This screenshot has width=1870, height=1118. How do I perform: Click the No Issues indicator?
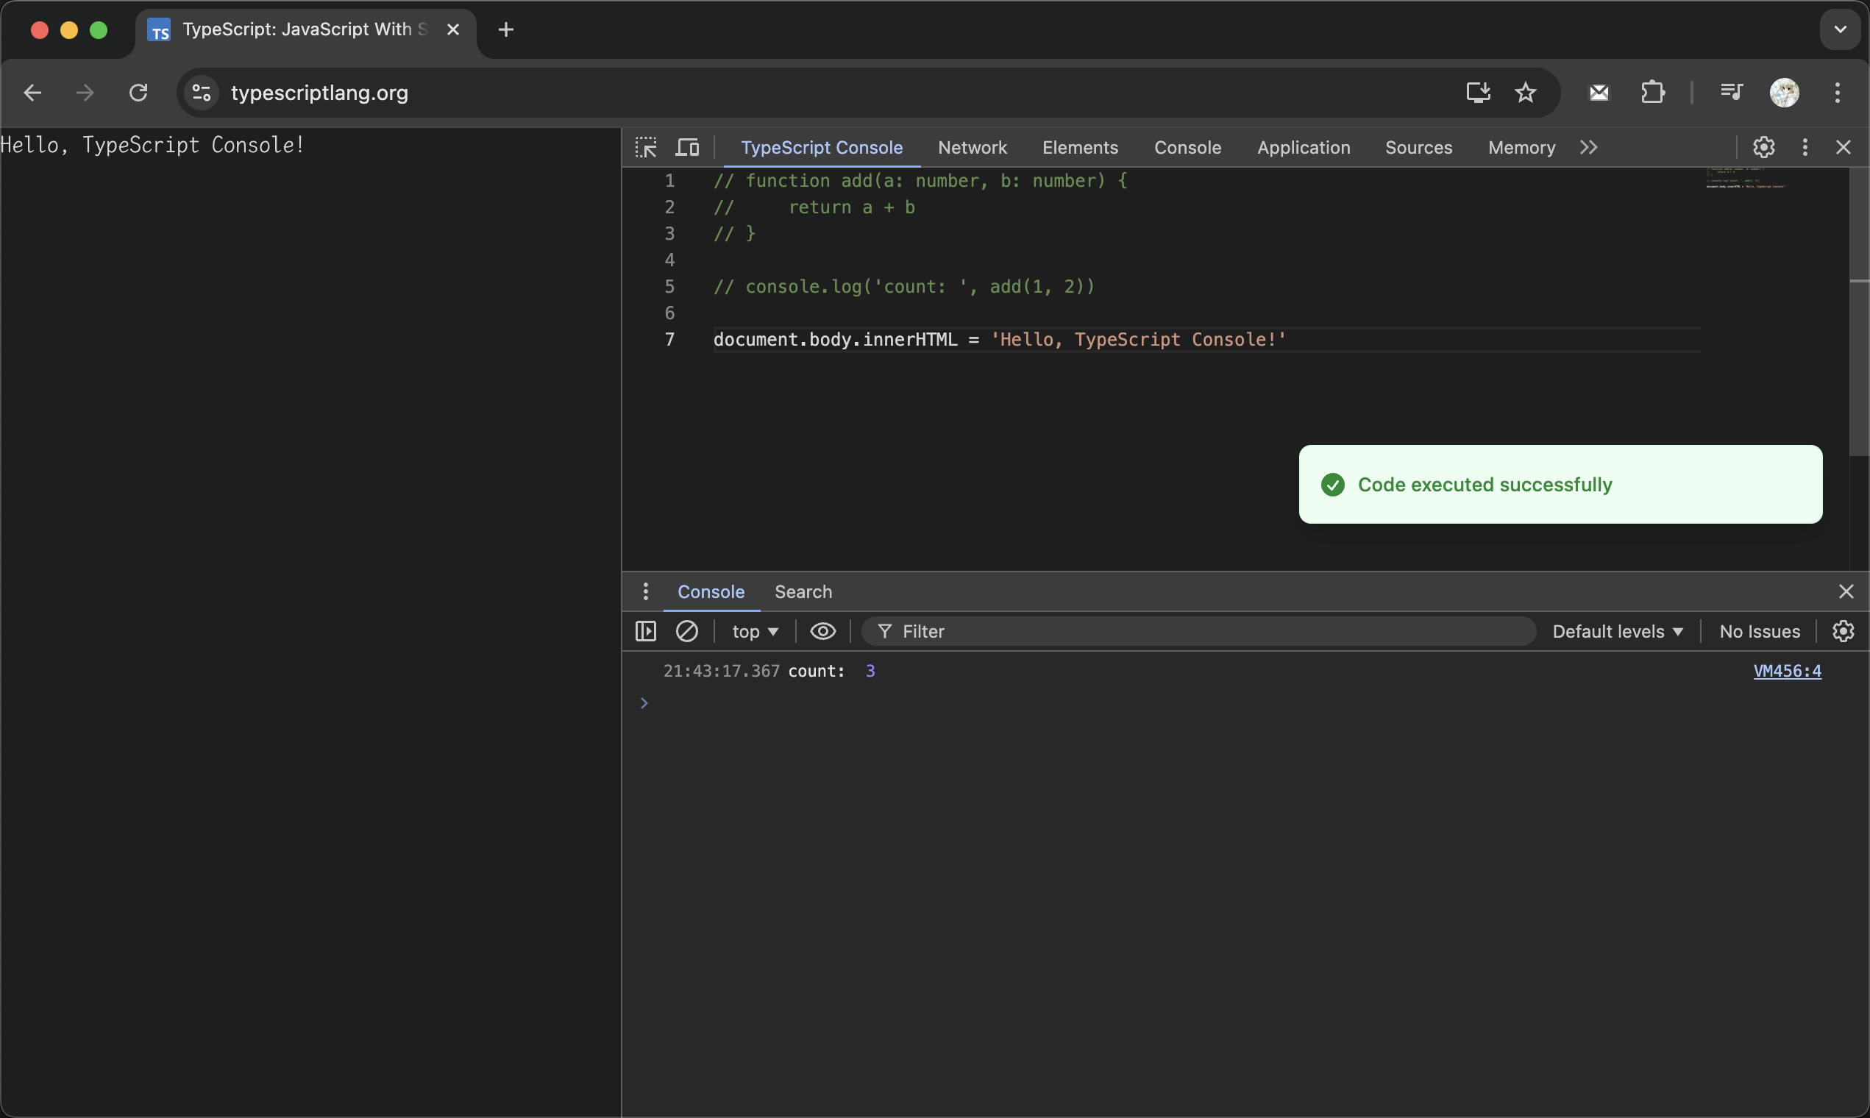1759,631
